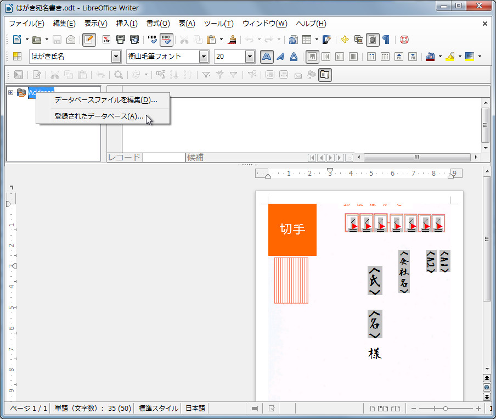Click Font Color swatch button
This screenshot has width=496, height=419.
point(430,57)
